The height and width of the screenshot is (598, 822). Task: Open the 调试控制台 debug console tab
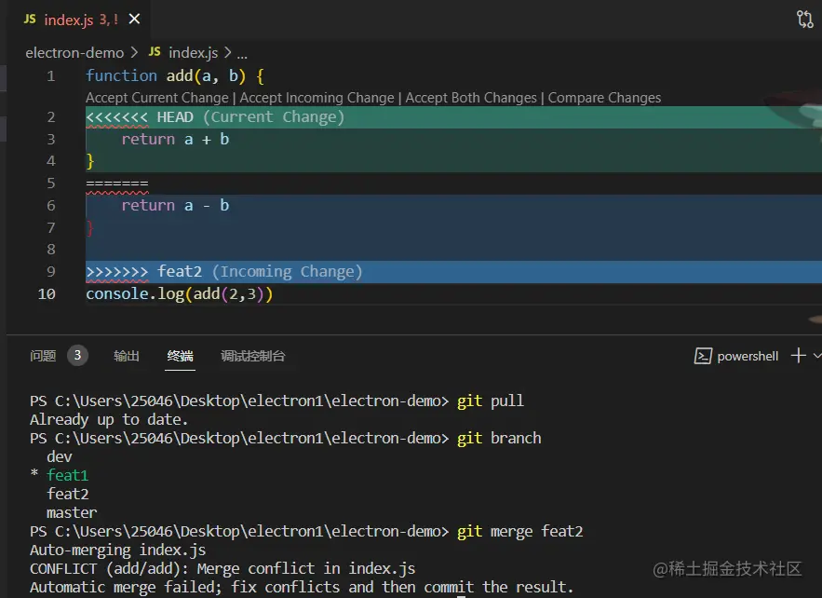tap(252, 356)
